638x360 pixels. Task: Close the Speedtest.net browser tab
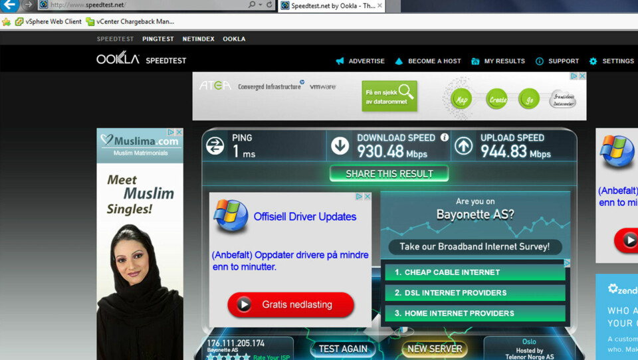(x=379, y=5)
